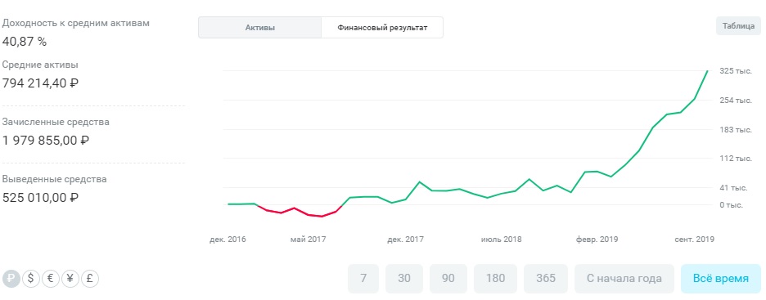Click the Средние активы value 794 214,40
Image resolution: width=766 pixels, height=300 pixels.
(x=40, y=83)
